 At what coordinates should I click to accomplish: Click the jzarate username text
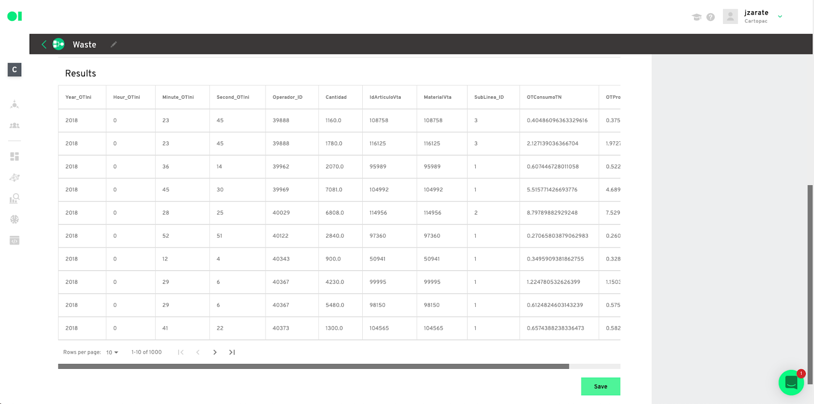click(x=757, y=13)
